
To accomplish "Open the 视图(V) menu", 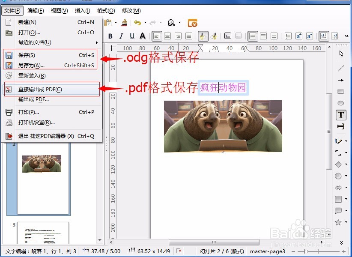I will pyautogui.click(x=59, y=11).
